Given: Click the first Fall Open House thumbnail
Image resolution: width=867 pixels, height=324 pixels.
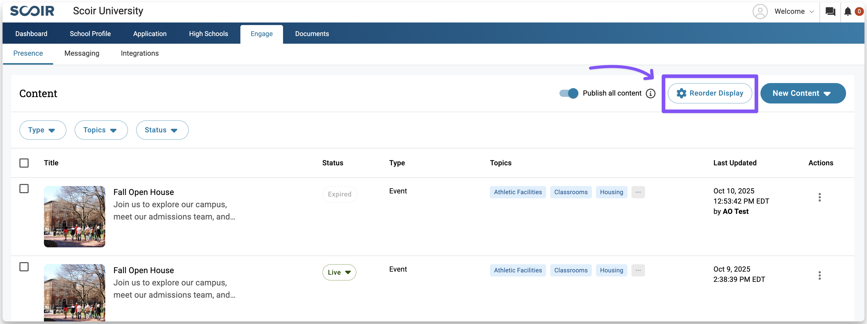Looking at the screenshot, I should pyautogui.click(x=74, y=216).
